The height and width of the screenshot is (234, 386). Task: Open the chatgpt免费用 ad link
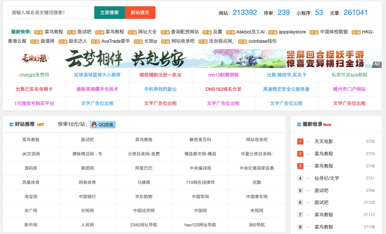click(x=34, y=75)
